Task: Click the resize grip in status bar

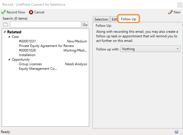Action: 181,133
